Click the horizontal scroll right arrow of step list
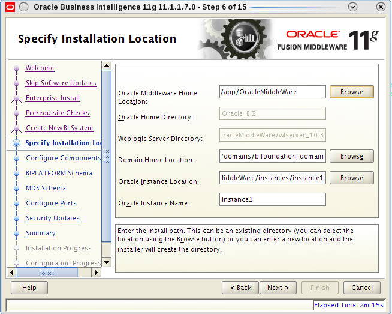This screenshot has width=392, height=314. pyautogui.click(x=97, y=273)
